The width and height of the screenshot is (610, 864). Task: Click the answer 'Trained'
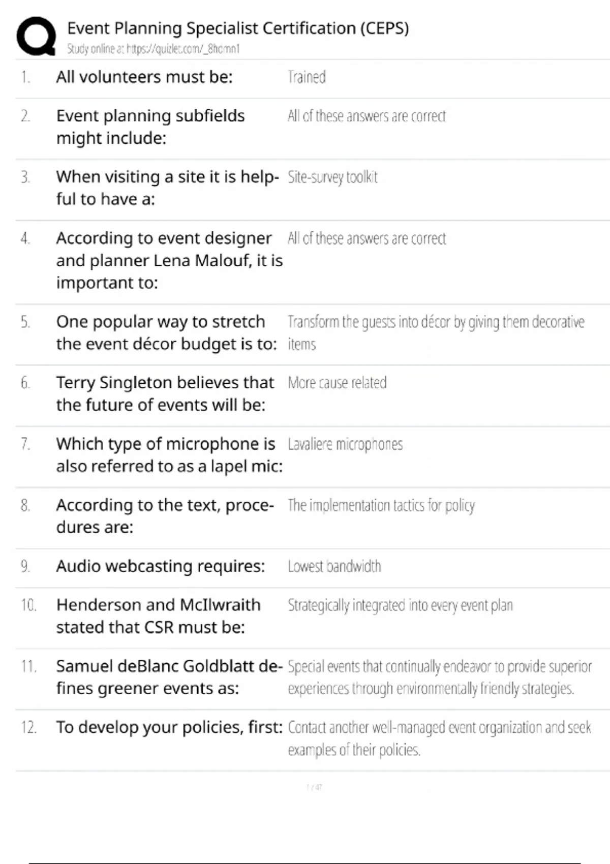point(307,77)
